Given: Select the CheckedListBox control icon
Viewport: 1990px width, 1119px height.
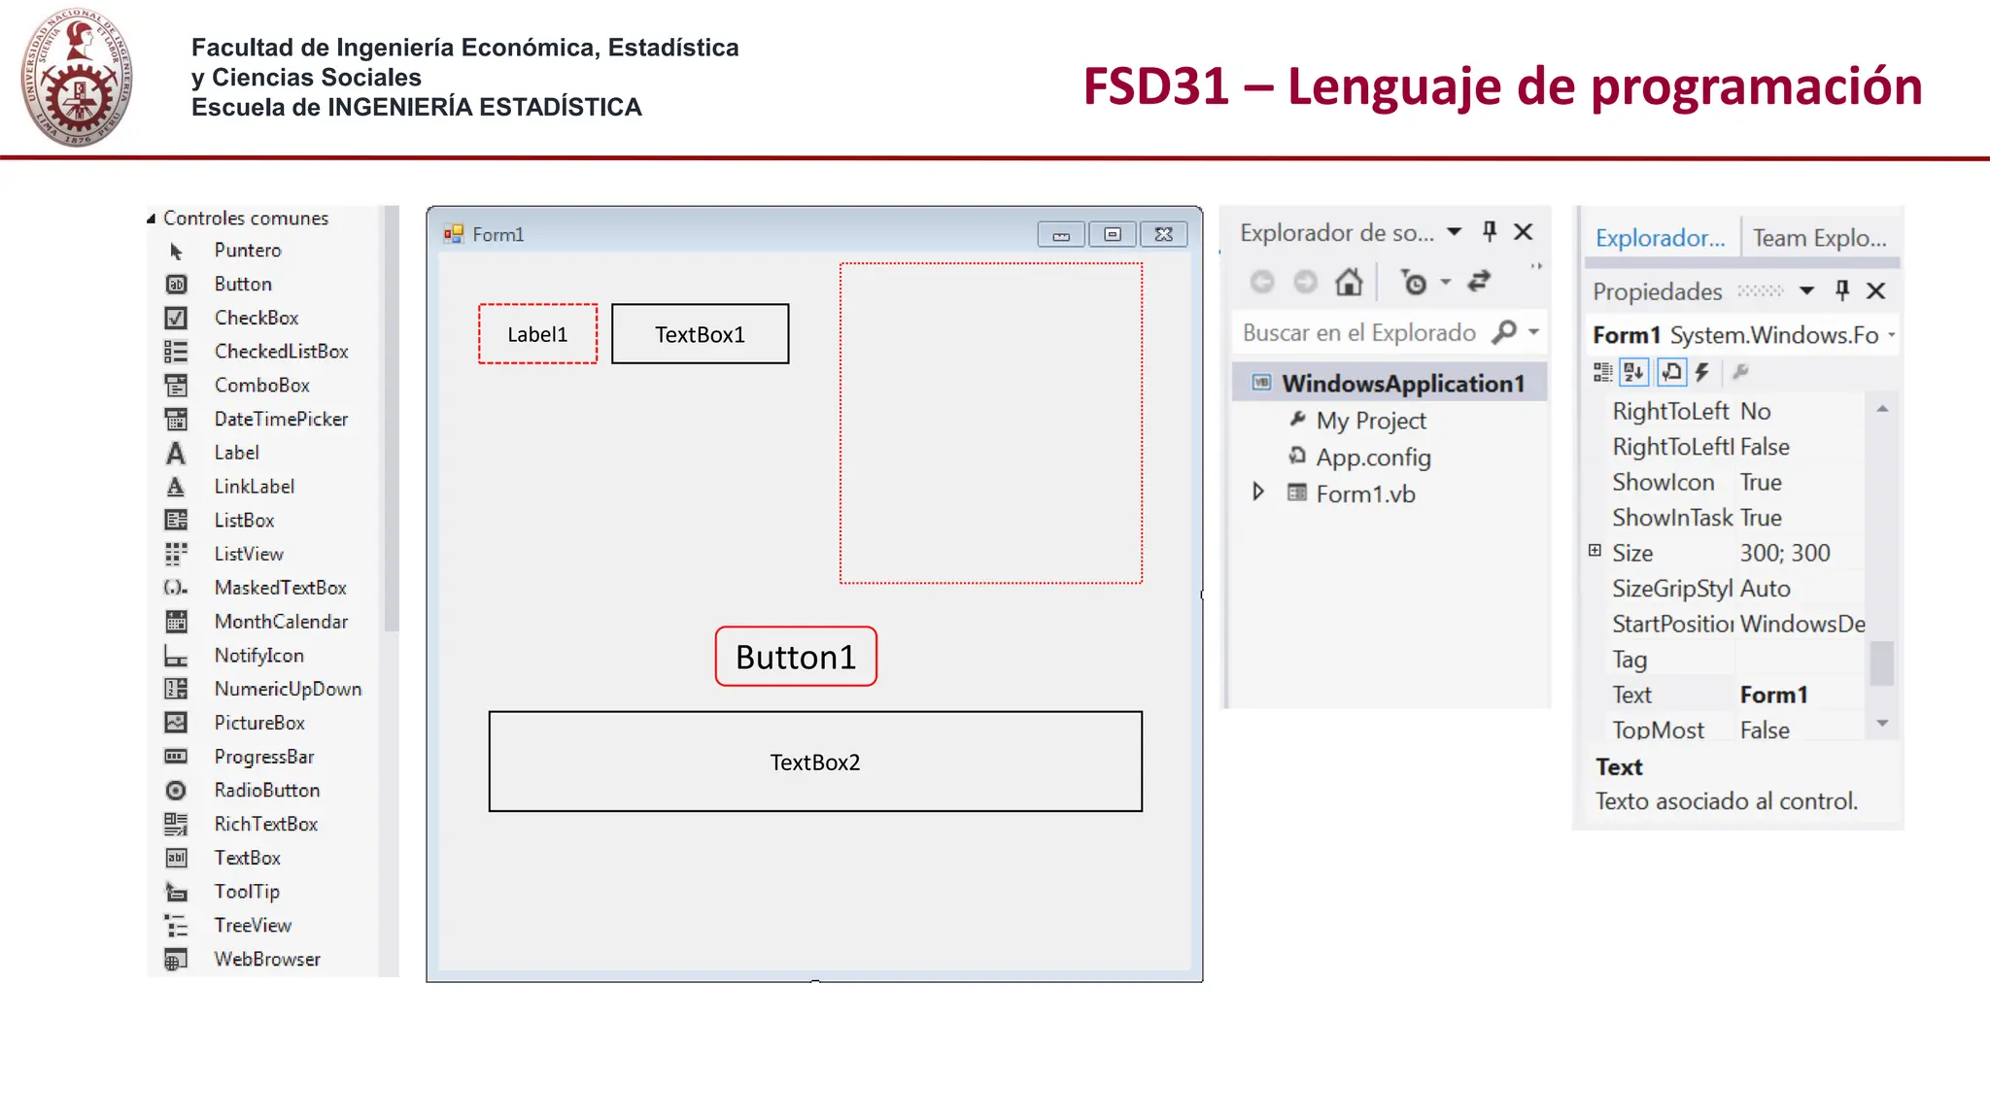Looking at the screenshot, I should [x=176, y=352].
